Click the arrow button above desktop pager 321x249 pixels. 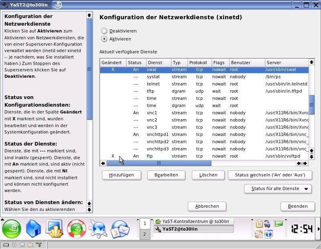138,220
